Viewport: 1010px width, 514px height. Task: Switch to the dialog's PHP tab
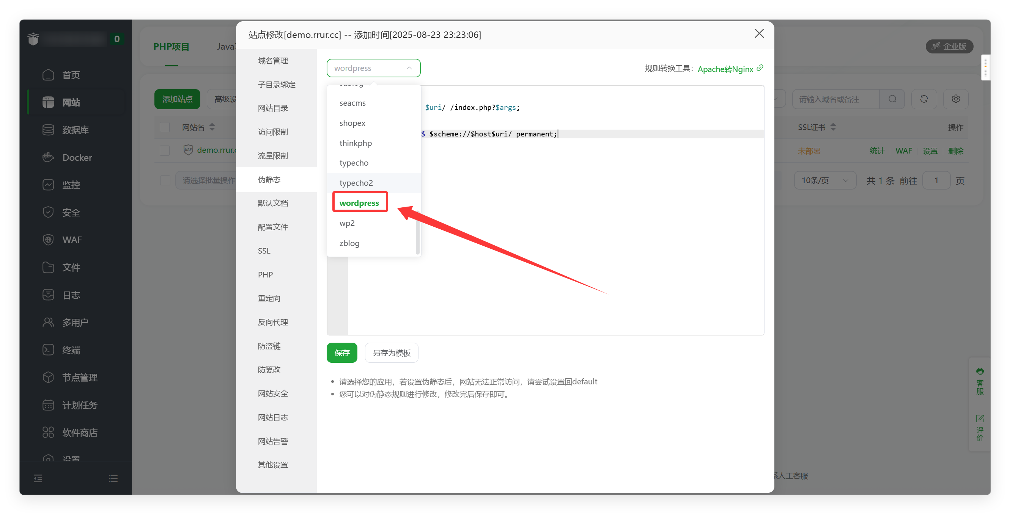[277, 275]
